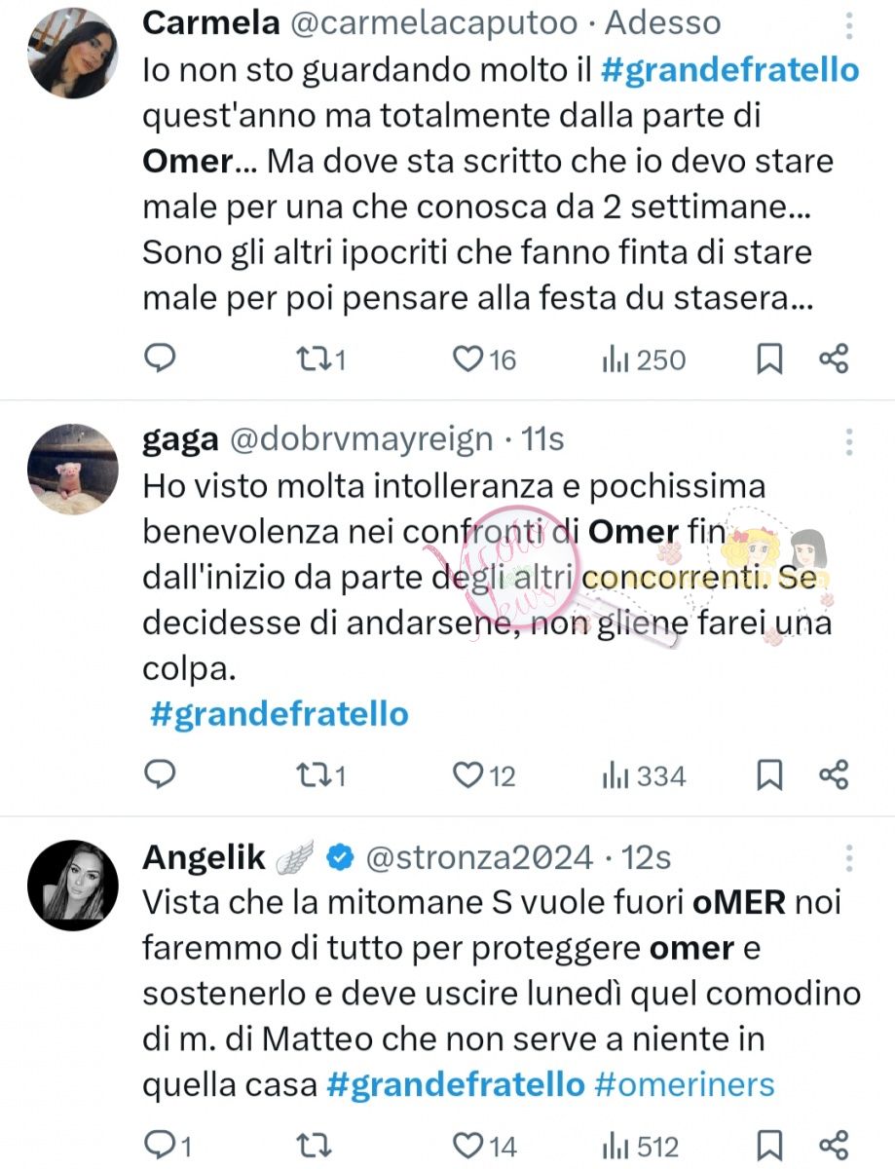Open Angelik's profile avatar
The width and height of the screenshot is (895, 1169).
[73, 886]
